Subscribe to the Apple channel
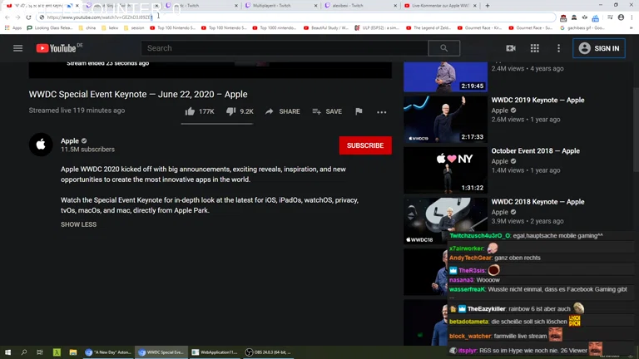Screen dimensions: 639x359 364,145
